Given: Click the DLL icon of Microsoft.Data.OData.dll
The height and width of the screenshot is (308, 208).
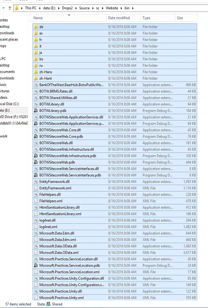Looking at the screenshot, I should click(36, 246).
